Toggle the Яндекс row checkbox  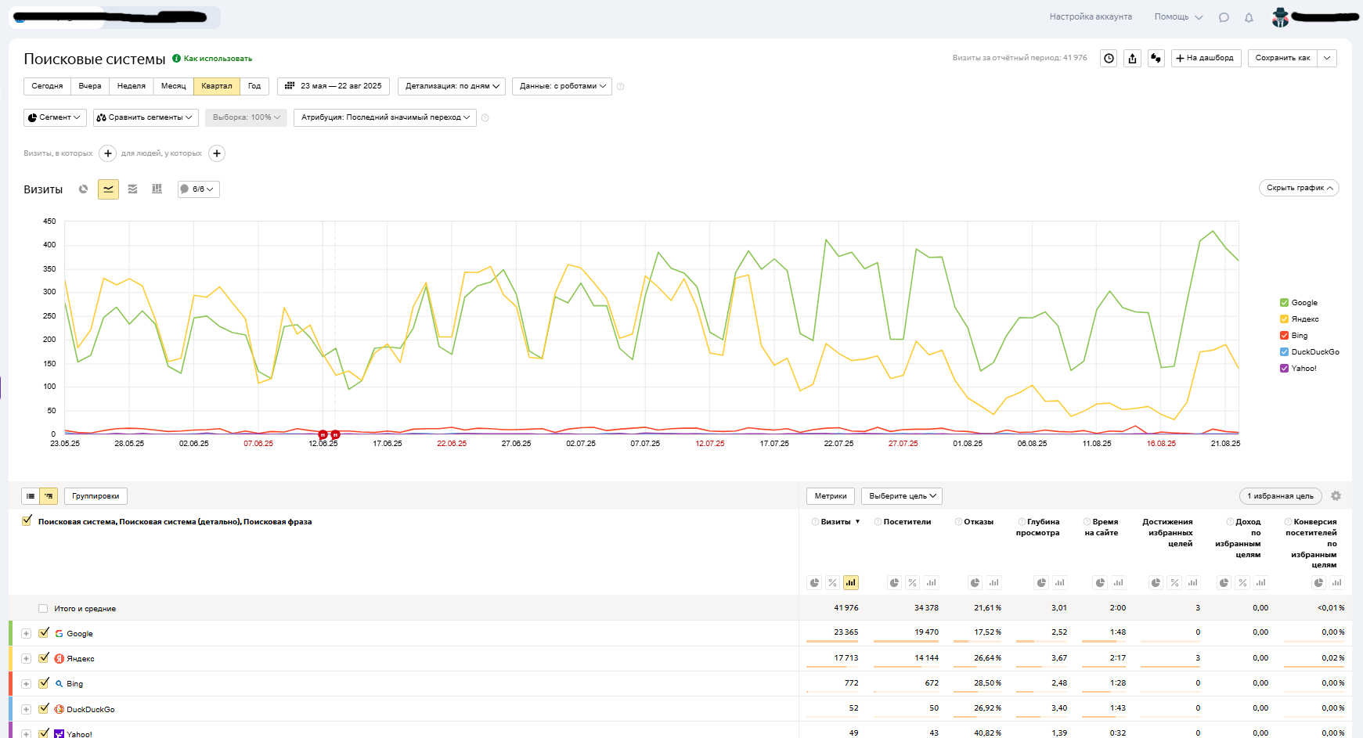coord(44,658)
